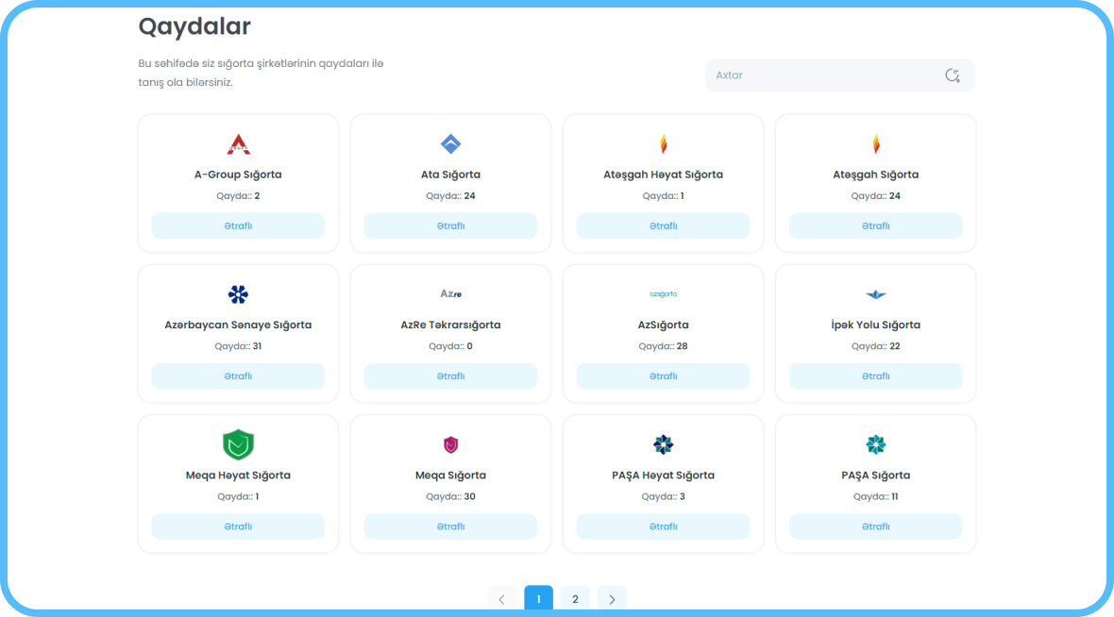Open the AzSığorta company name link
Image resolution: width=1114 pixels, height=617 pixels.
(663, 325)
